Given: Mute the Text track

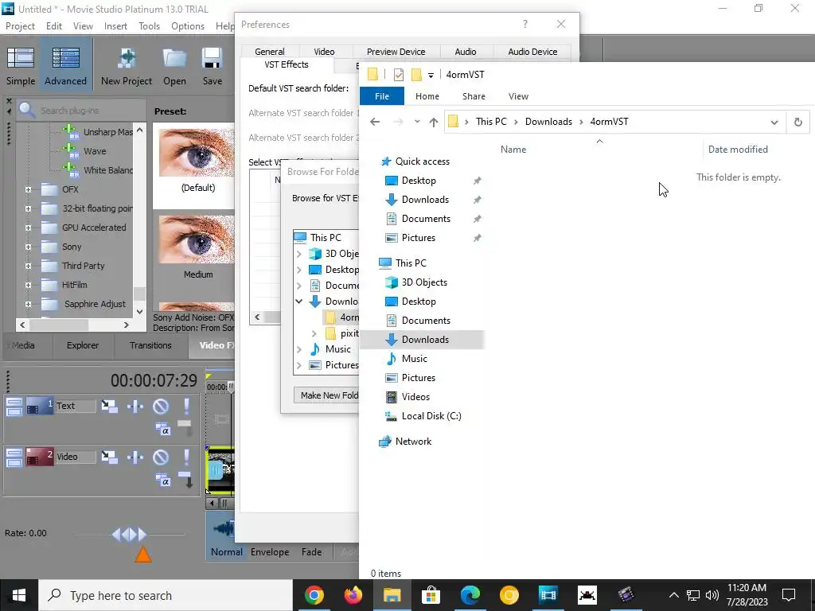Looking at the screenshot, I should (161, 406).
